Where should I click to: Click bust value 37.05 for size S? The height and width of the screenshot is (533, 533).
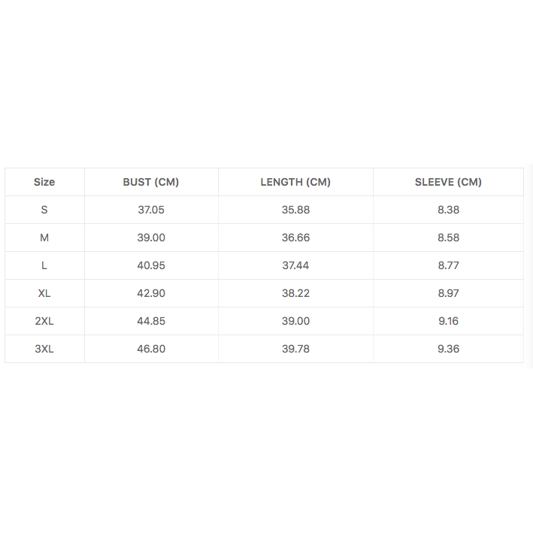151,210
